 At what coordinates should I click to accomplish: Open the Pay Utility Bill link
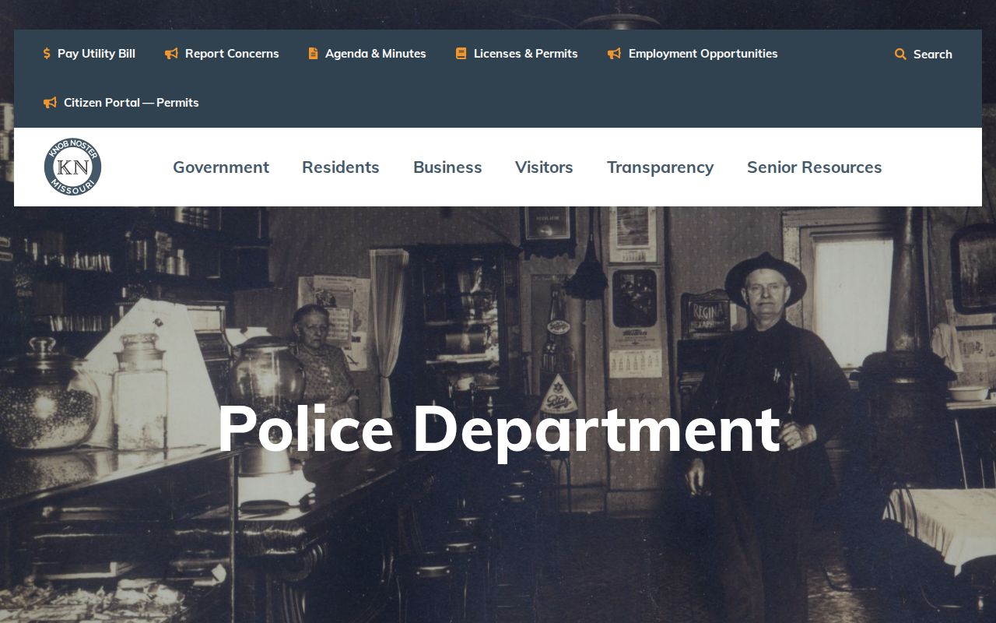click(x=96, y=54)
